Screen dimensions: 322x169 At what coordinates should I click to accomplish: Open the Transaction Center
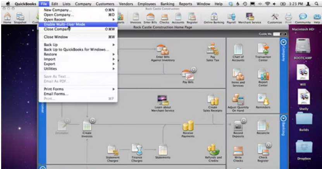(263, 52)
